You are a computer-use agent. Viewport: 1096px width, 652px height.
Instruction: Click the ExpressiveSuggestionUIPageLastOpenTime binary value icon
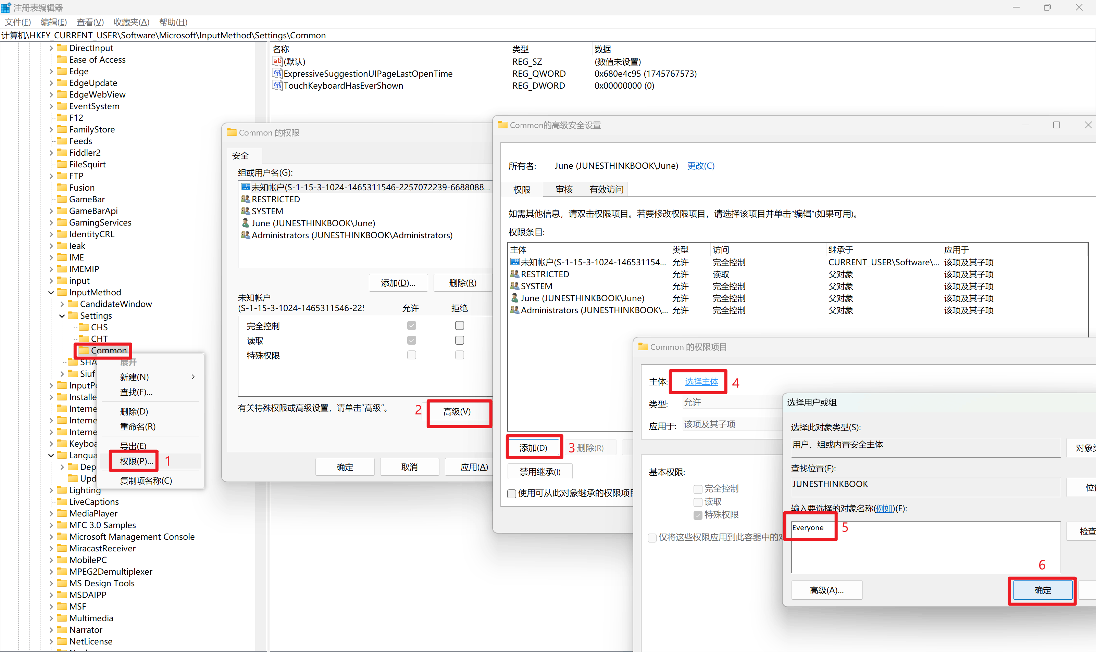coord(277,73)
